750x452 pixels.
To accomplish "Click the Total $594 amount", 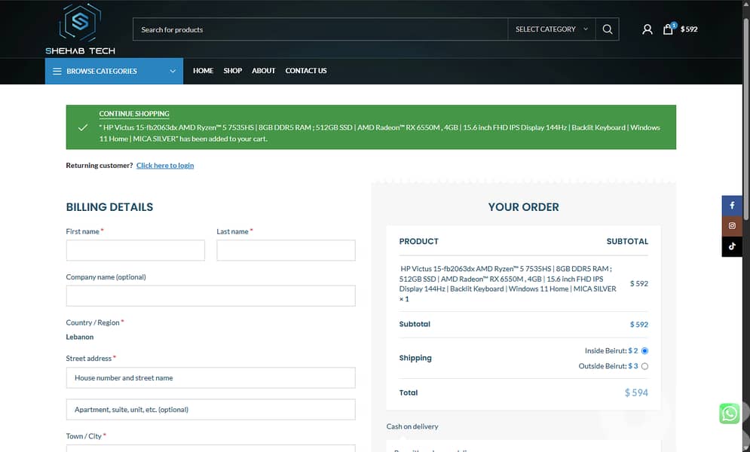I will pos(636,392).
